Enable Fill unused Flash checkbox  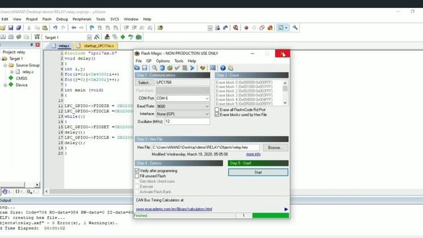point(137,176)
